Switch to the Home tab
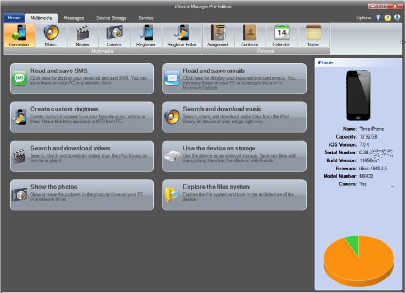The height and width of the screenshot is (293, 406). [14, 18]
